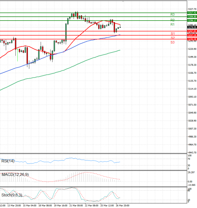The width and height of the screenshot is (197, 208).
Task: Click the 5199.30 price axis value
Action: [192, 57]
